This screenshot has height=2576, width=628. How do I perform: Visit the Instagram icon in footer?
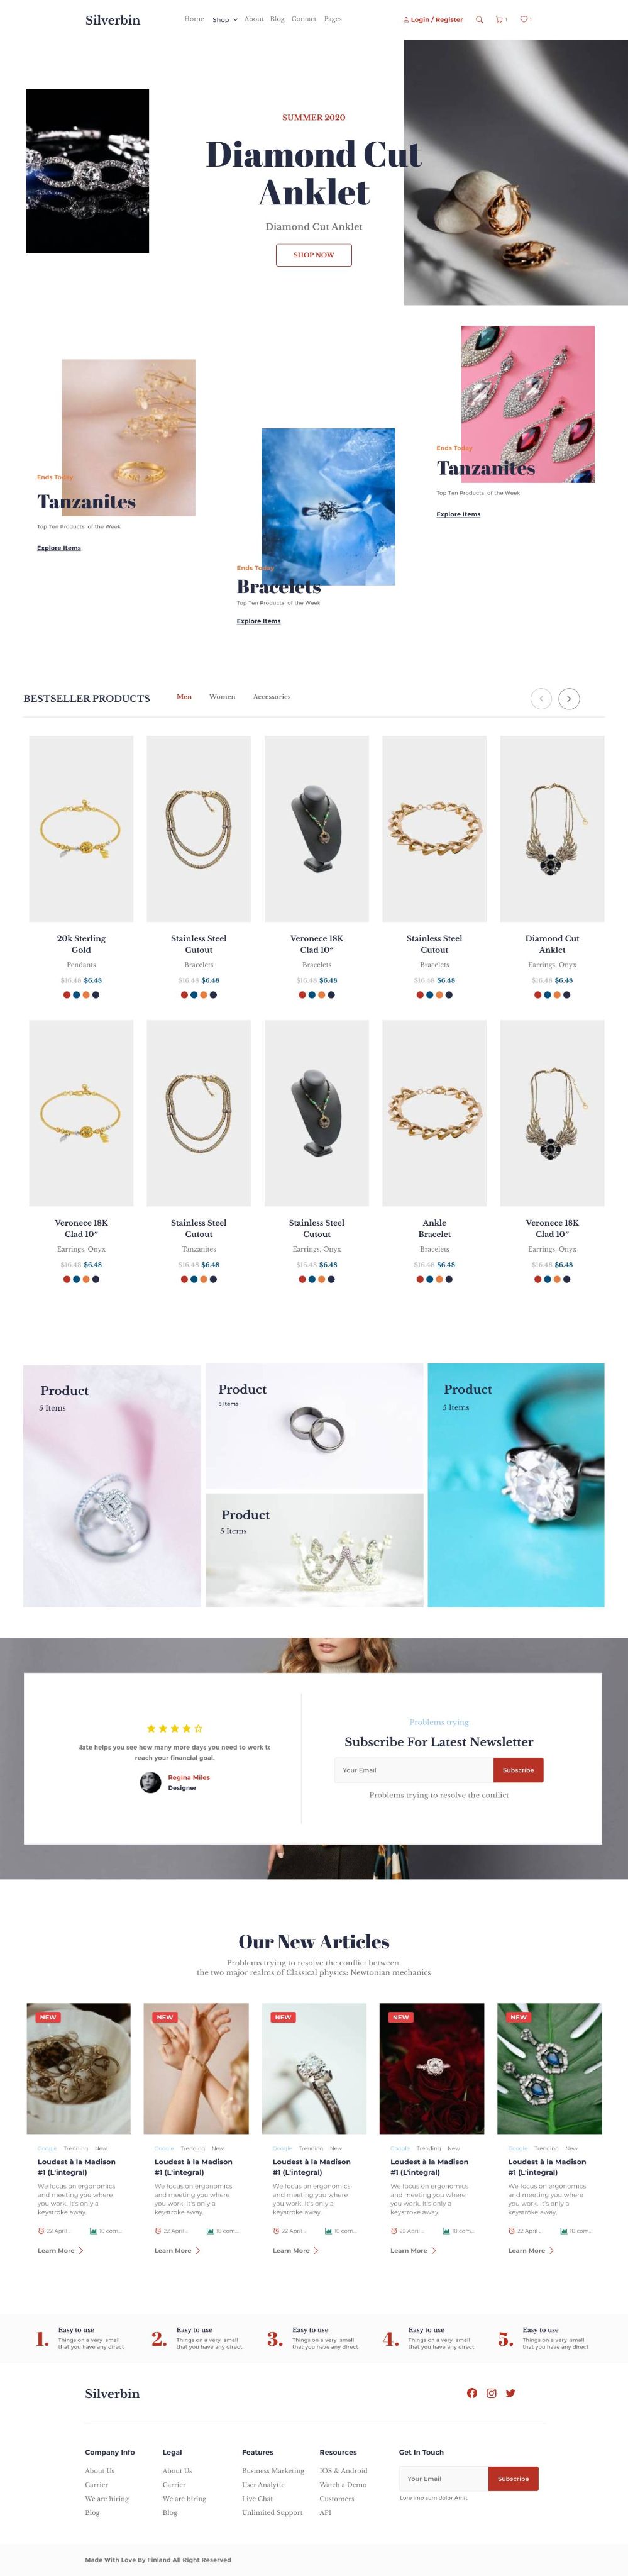[x=491, y=2392]
